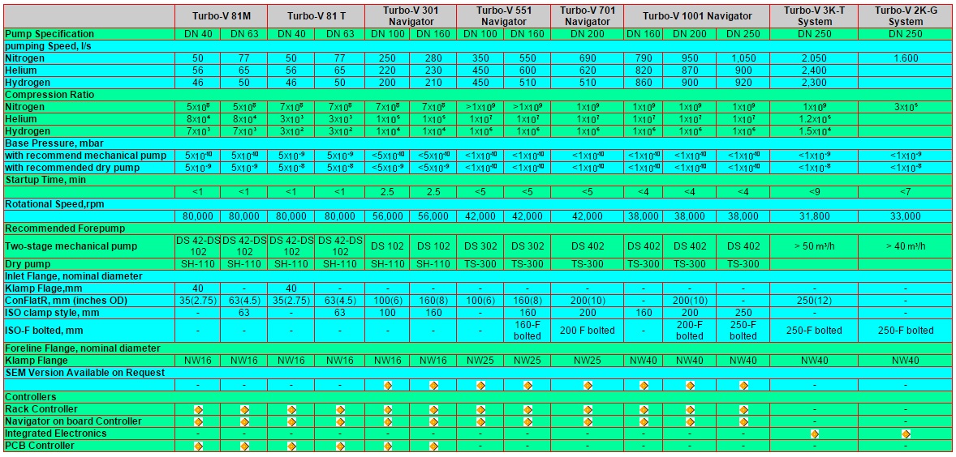This screenshot has height=457, width=956.
Task: Click the Rack Controller diamond for Turbo-V 81M DN 40
Action: pyautogui.click(x=198, y=409)
